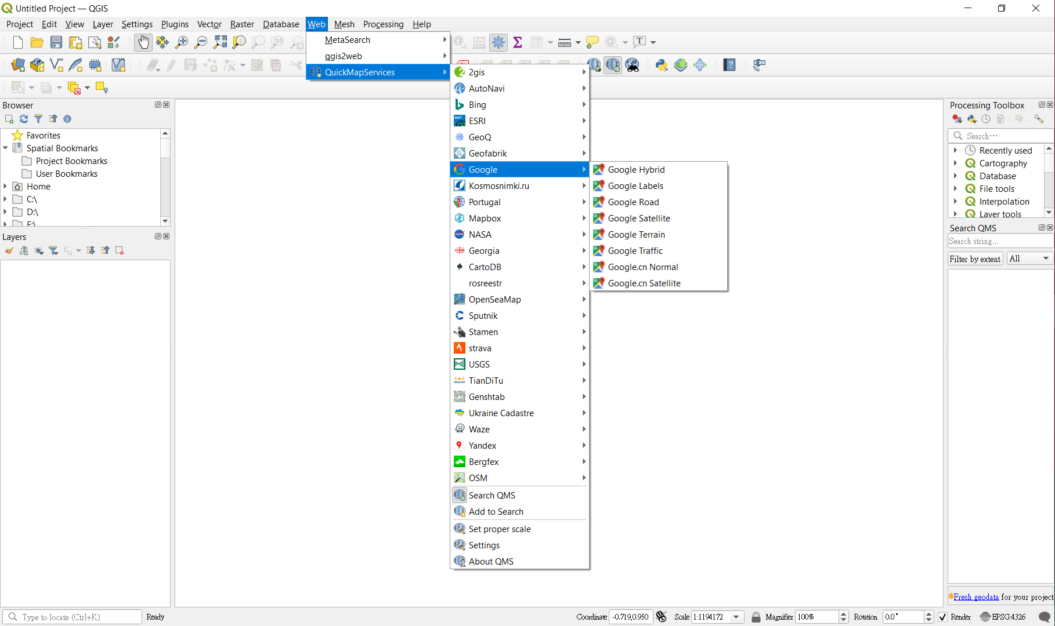Click the Type to locate field
This screenshot has width=1055, height=626.
[73, 617]
